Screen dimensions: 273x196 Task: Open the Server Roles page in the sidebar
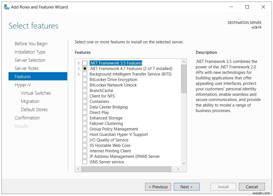tap(27, 68)
